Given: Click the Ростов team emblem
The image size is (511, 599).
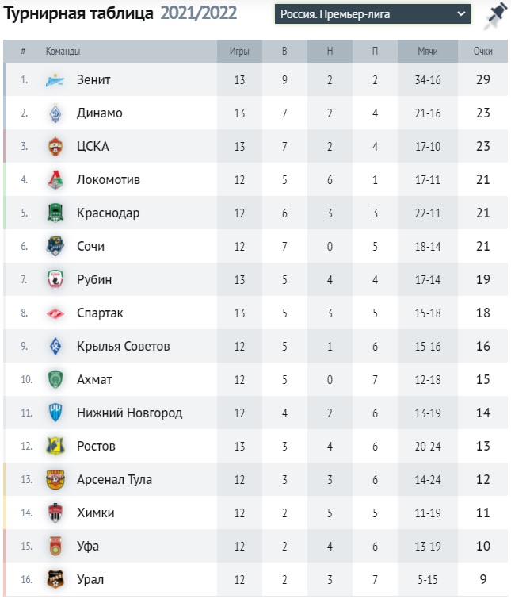Looking at the screenshot, I should (55, 447).
